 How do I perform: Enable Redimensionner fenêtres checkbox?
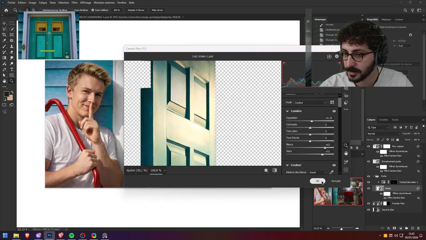click(41, 10)
